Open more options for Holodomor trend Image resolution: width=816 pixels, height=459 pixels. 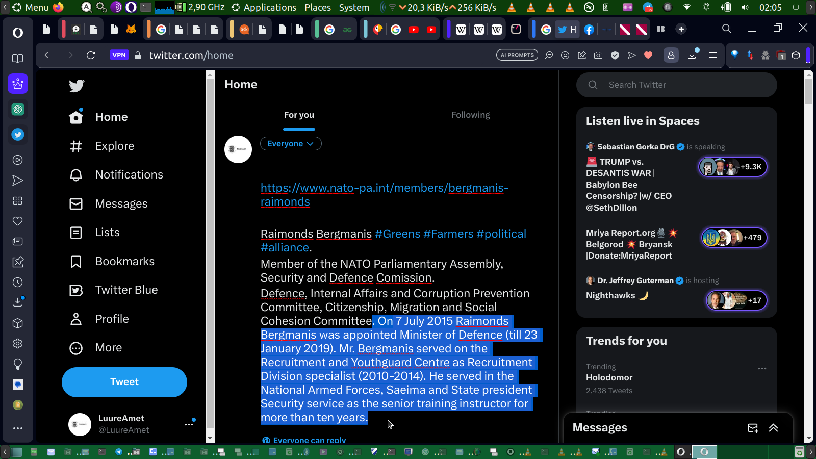pyautogui.click(x=762, y=368)
